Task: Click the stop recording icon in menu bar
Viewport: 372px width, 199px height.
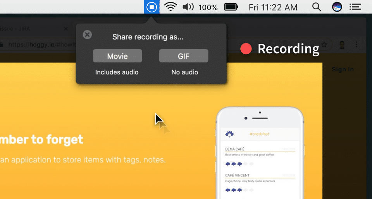Action: tap(152, 7)
